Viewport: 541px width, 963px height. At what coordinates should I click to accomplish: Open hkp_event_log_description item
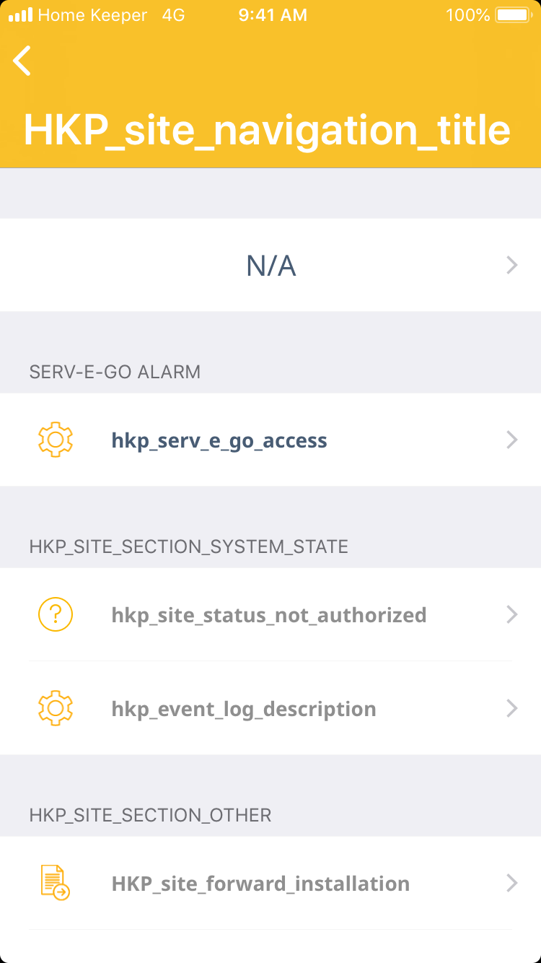coord(244,710)
